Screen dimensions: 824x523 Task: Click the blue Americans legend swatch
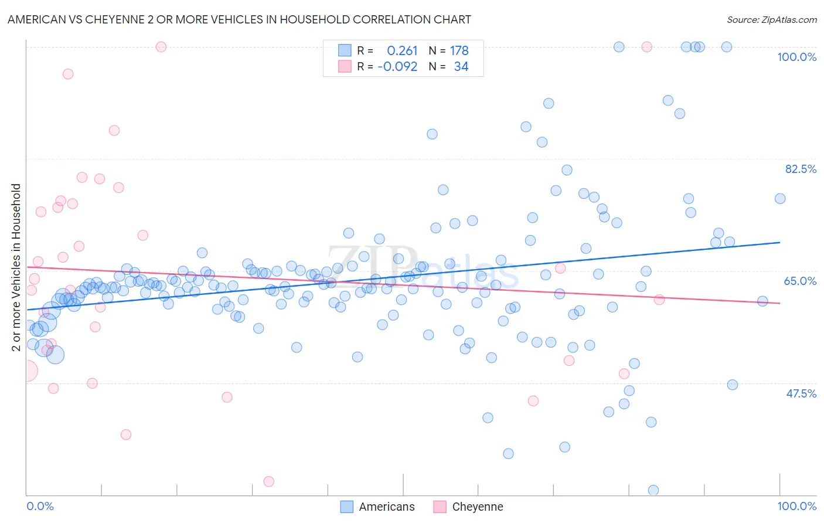tap(347, 507)
